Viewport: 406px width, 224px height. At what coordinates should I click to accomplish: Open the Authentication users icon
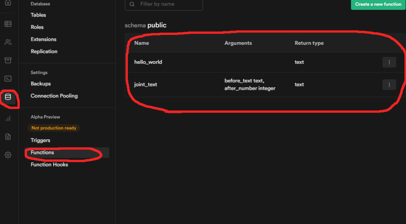tap(8, 42)
